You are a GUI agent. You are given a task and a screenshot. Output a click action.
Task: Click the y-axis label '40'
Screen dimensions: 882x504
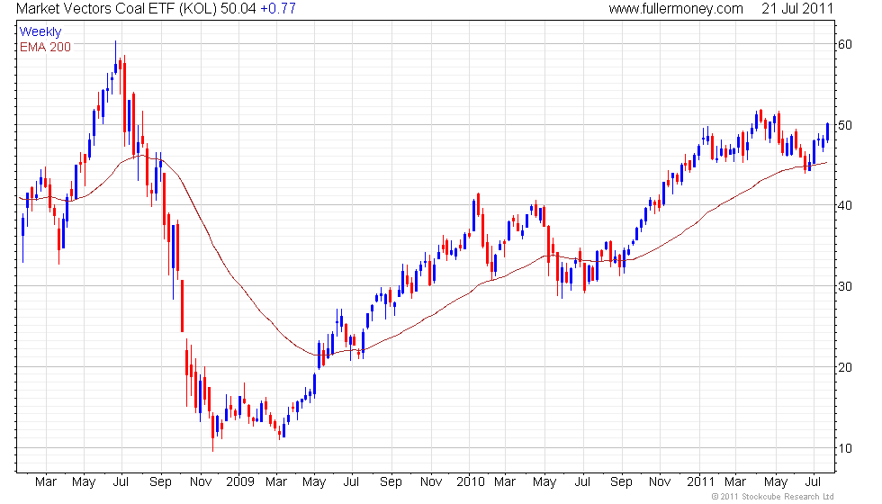click(845, 205)
